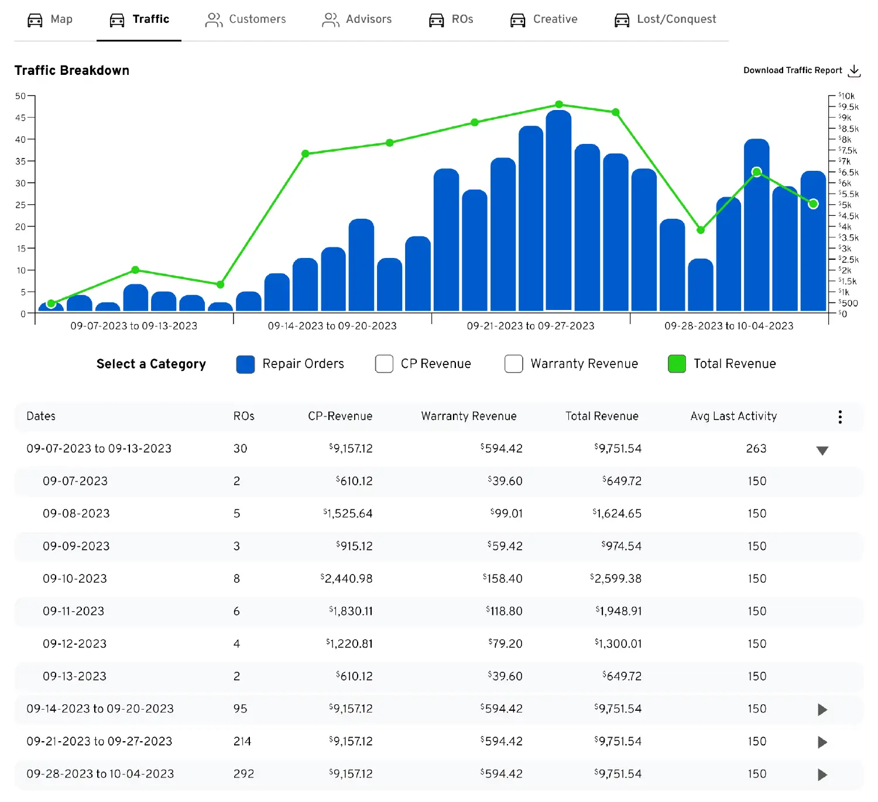Select the 09-12-2023 date row

pyautogui.click(x=439, y=643)
